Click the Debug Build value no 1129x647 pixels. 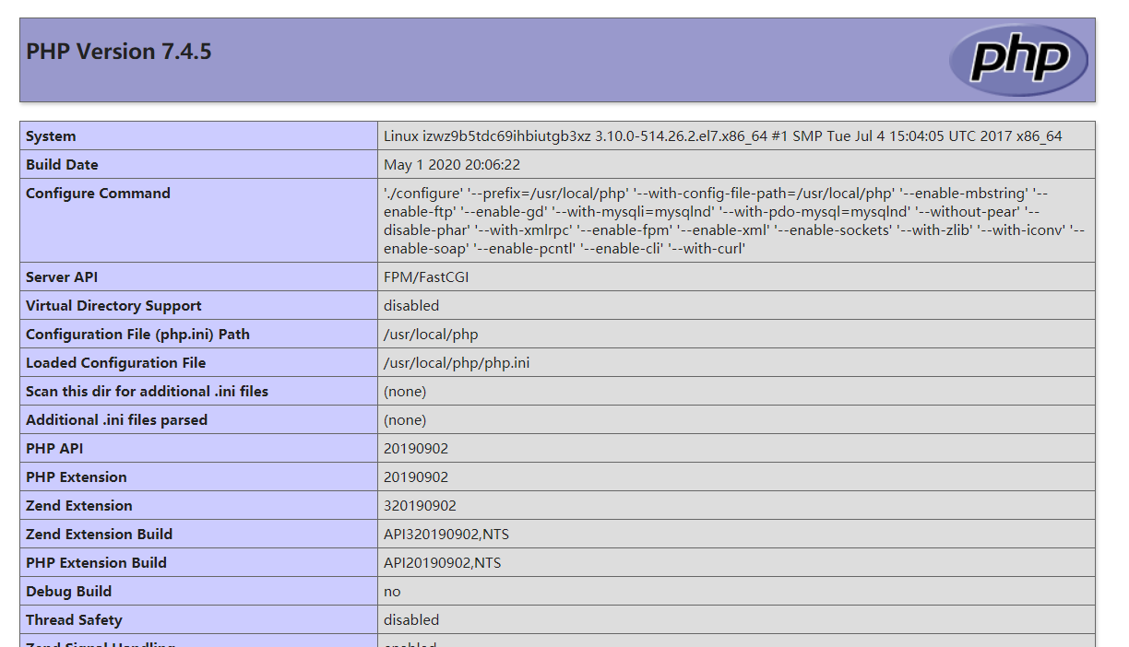click(x=392, y=592)
